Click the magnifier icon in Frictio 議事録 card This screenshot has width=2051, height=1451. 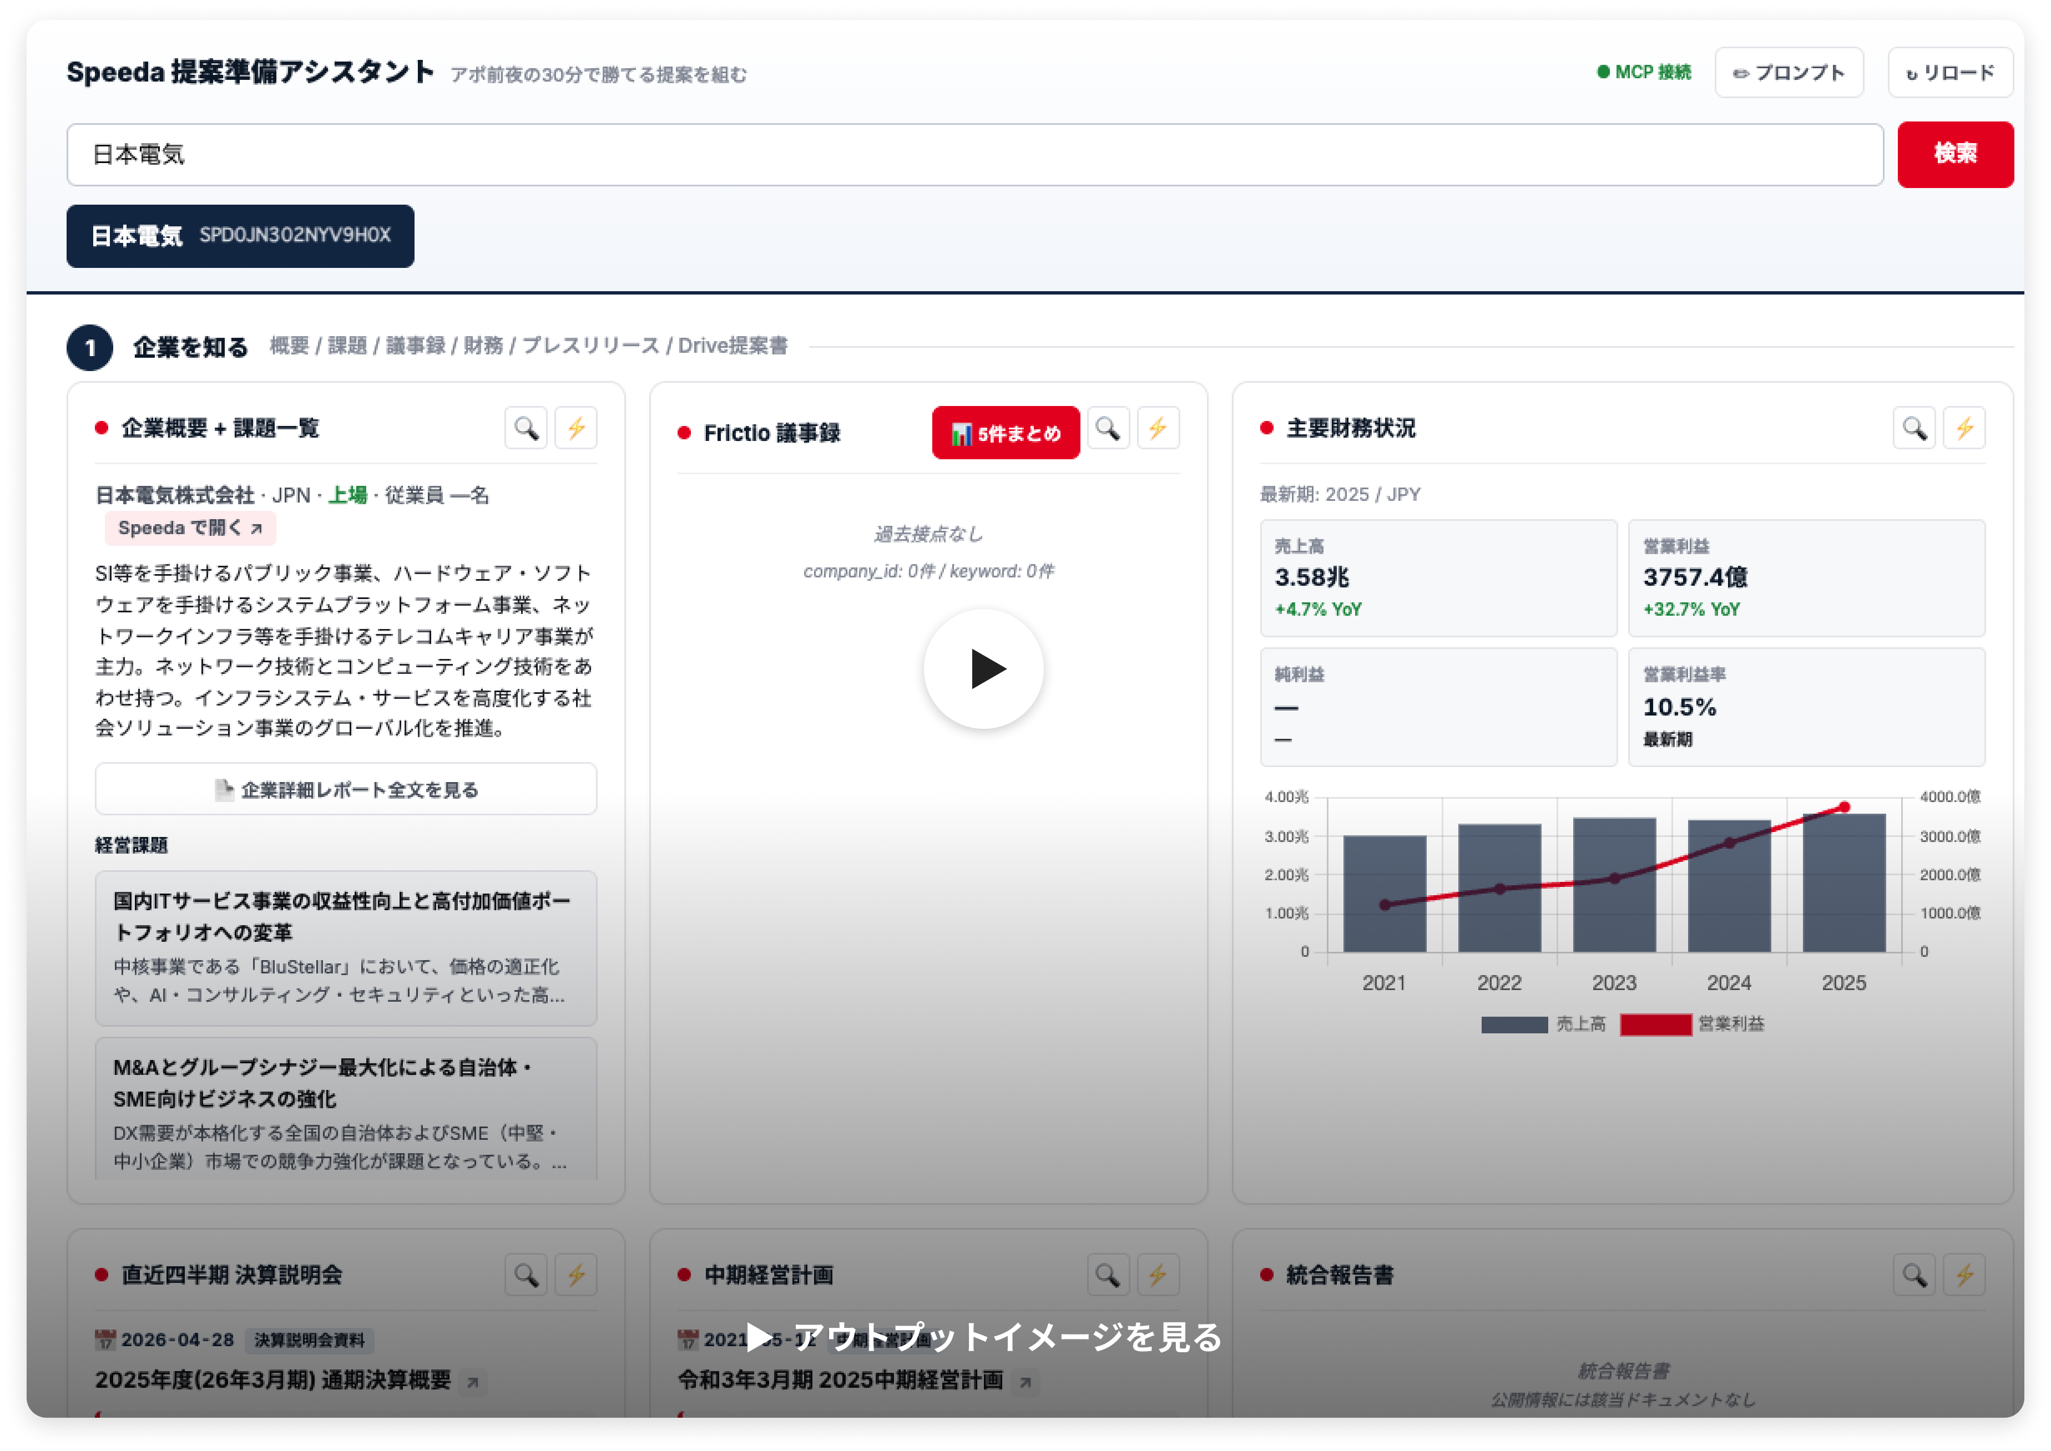point(1108,428)
